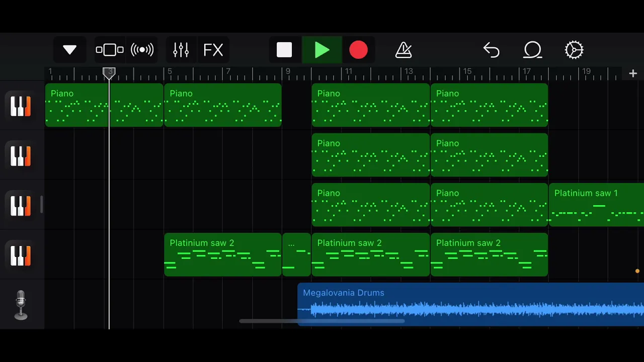Viewport: 644px width, 362px height.
Task: Open the Loop Browser
Action: click(x=532, y=50)
